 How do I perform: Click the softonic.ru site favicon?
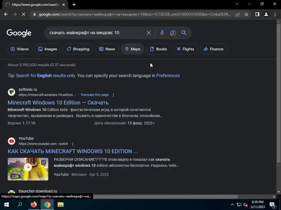tap(12, 92)
